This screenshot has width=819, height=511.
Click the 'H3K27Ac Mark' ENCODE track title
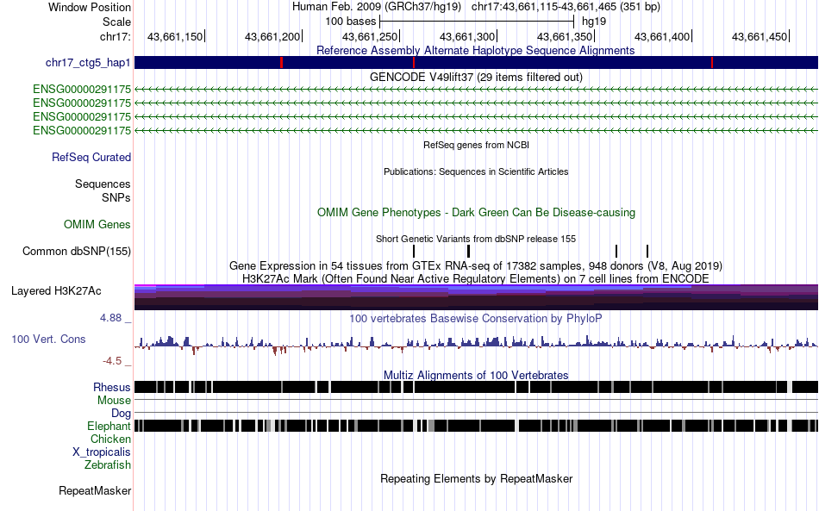[476, 278]
